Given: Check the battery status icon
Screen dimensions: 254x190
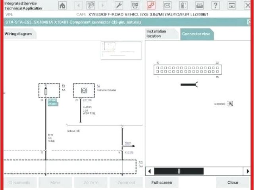Looking at the screenshot, I should click(x=183, y=6).
